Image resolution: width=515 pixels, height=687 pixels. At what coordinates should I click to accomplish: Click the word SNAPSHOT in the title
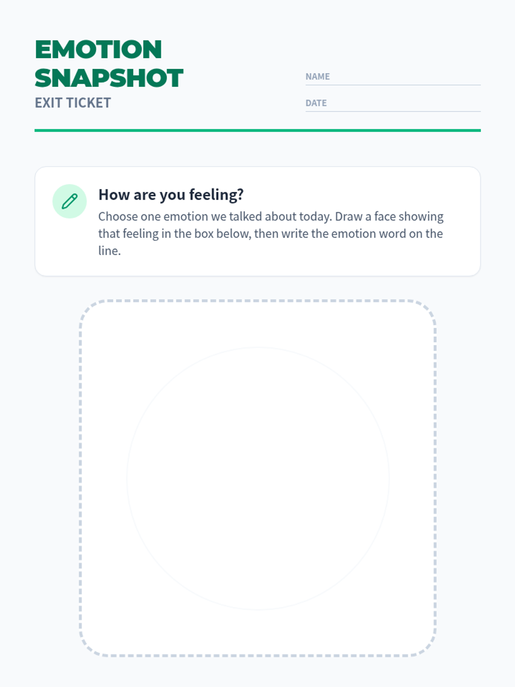(109, 78)
